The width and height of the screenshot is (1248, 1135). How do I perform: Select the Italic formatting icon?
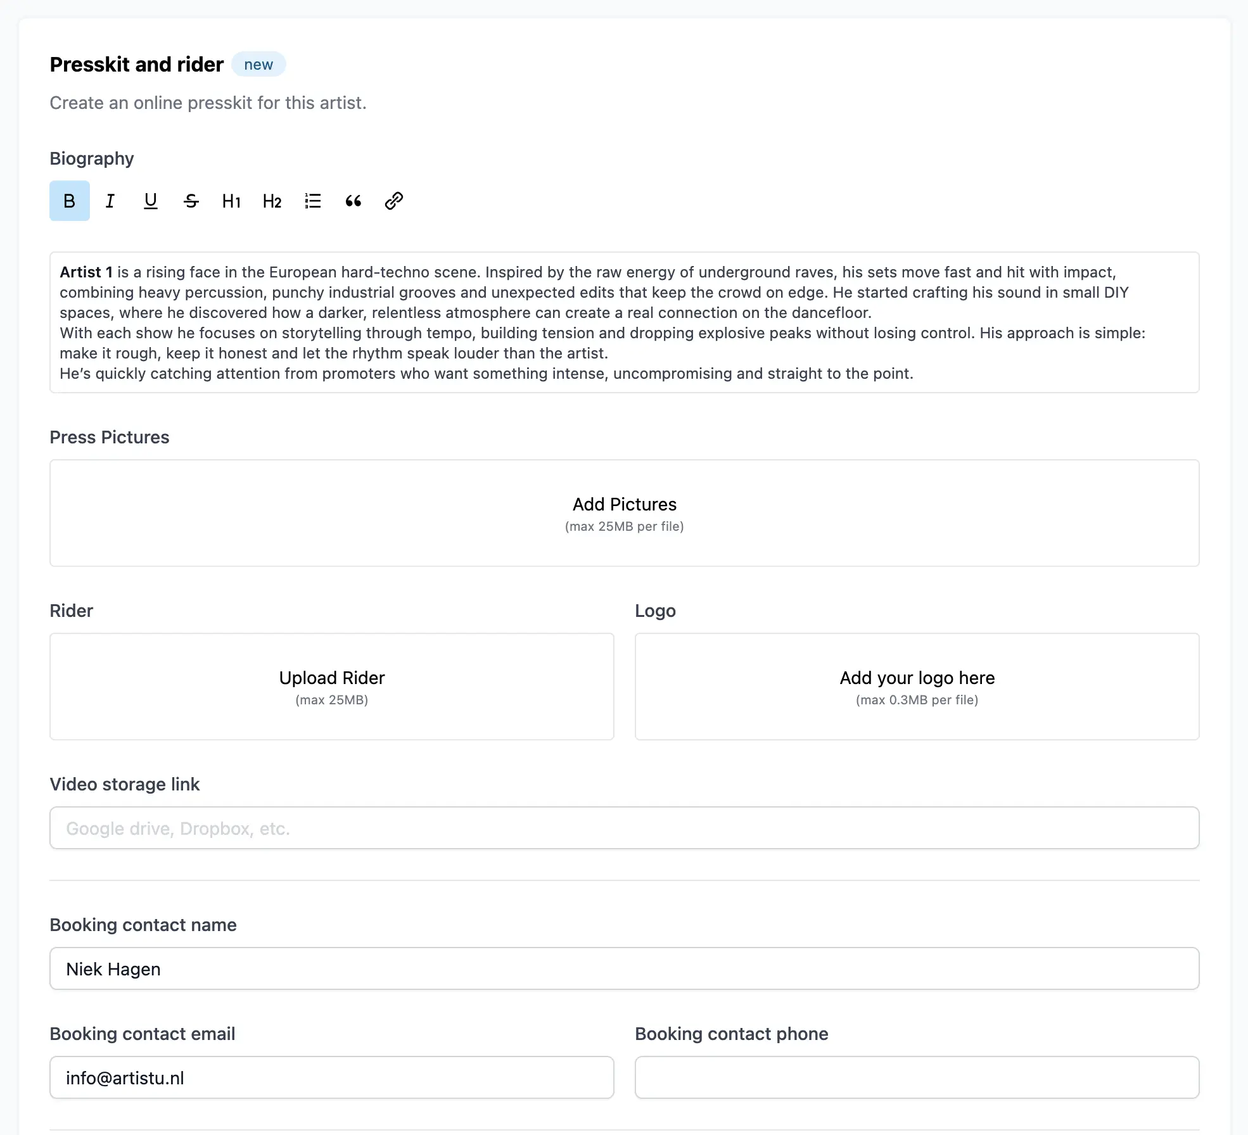click(110, 201)
